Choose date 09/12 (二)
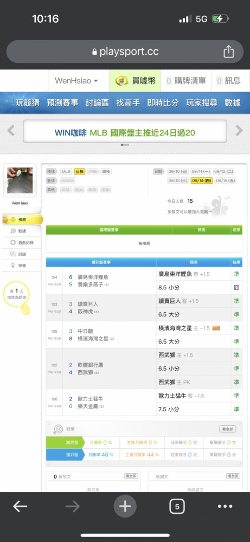 click(x=224, y=171)
